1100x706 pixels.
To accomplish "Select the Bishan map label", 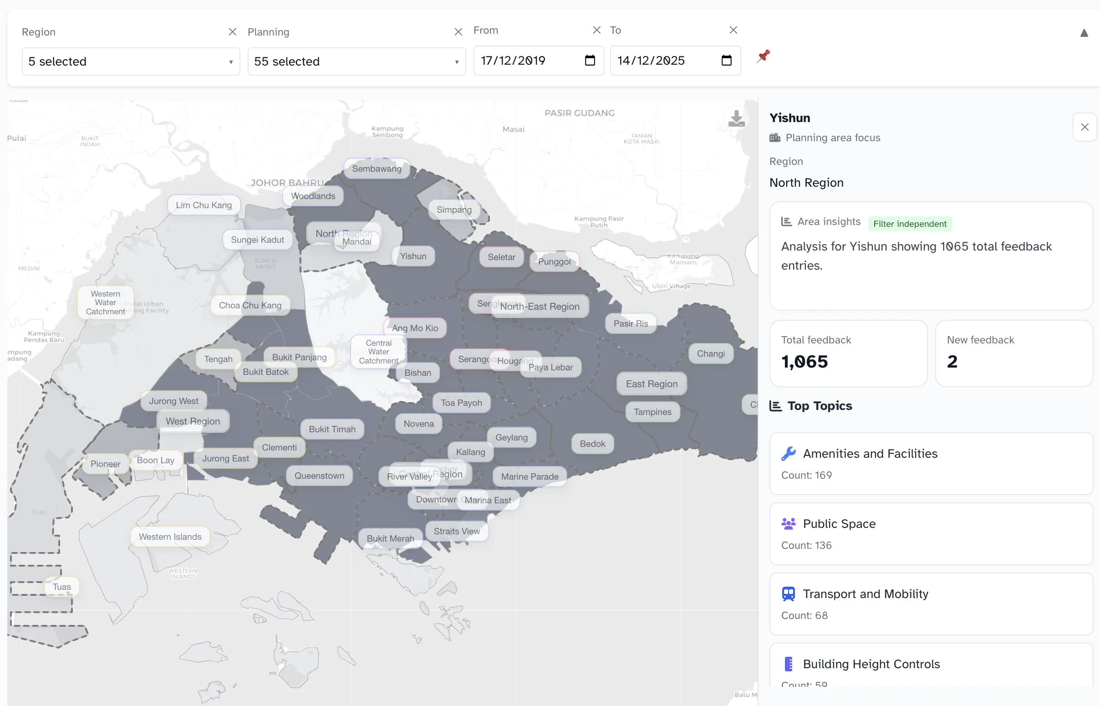I will (418, 373).
